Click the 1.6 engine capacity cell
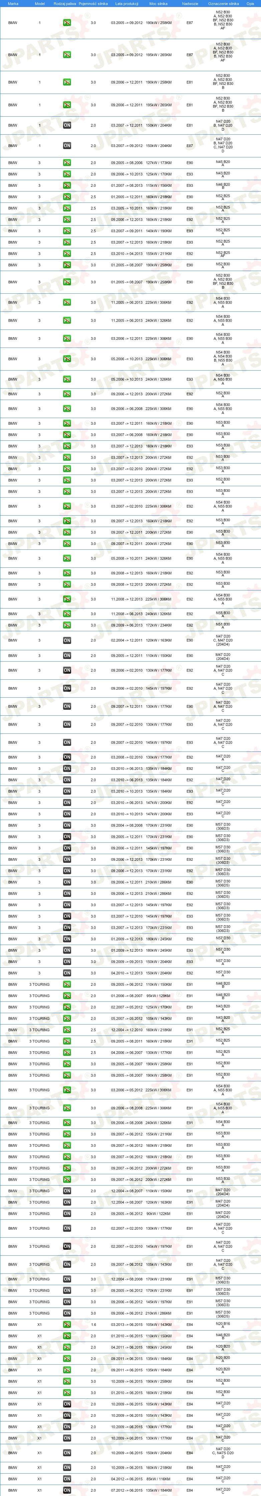Image resolution: width=261 pixels, height=1496 pixels. pyautogui.click(x=93, y=1325)
